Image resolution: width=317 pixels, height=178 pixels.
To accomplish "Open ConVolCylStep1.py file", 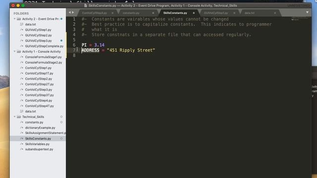I will coord(38,68).
